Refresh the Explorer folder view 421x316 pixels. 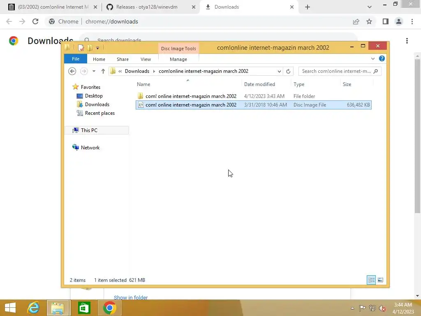pyautogui.click(x=288, y=71)
